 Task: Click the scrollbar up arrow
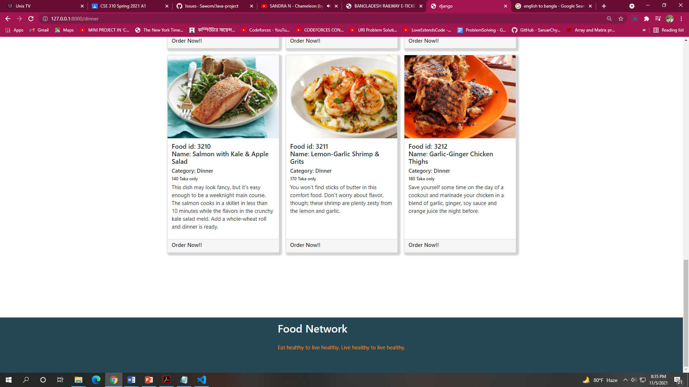coord(686,41)
